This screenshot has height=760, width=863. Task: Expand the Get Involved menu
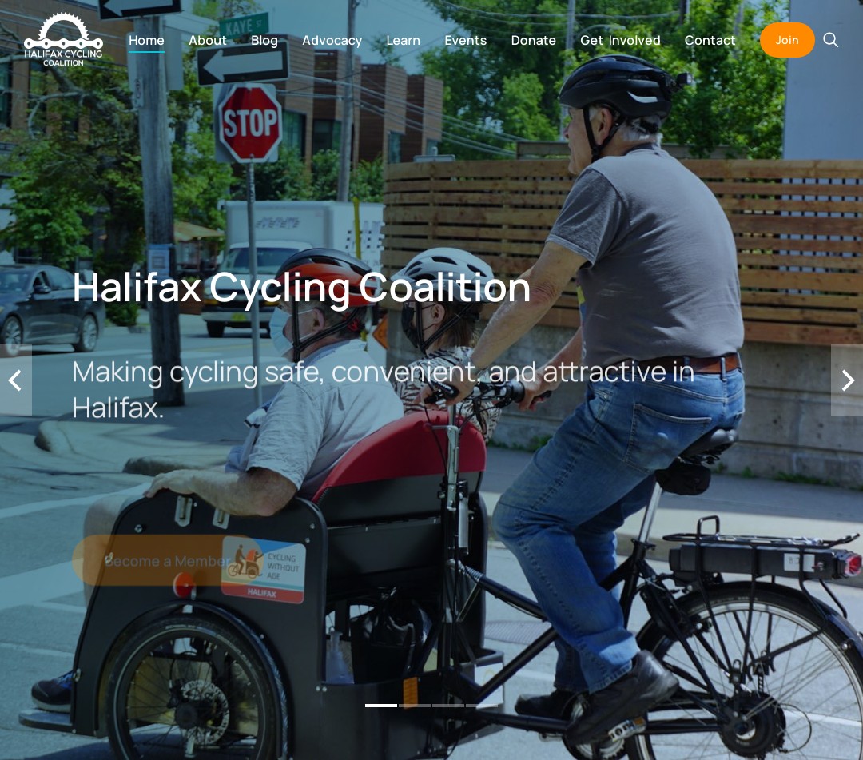pyautogui.click(x=620, y=40)
